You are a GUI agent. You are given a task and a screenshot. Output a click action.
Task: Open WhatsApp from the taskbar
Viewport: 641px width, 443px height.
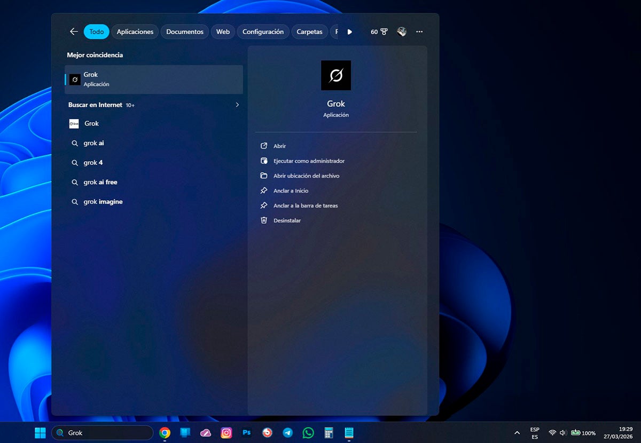click(308, 432)
